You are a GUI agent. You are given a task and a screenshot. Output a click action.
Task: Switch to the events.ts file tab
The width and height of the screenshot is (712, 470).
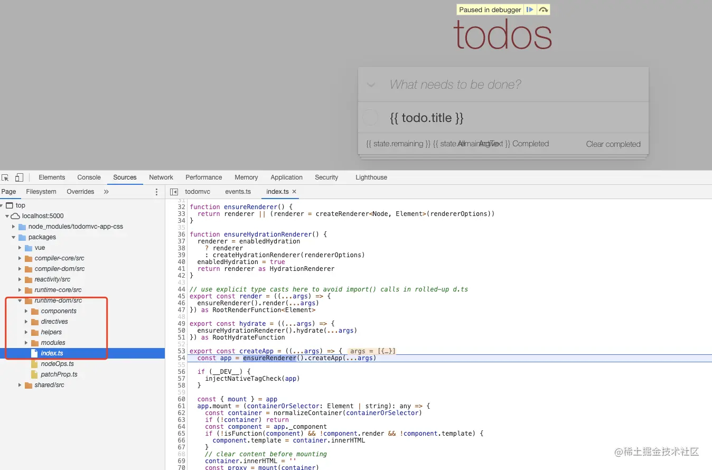(x=238, y=192)
